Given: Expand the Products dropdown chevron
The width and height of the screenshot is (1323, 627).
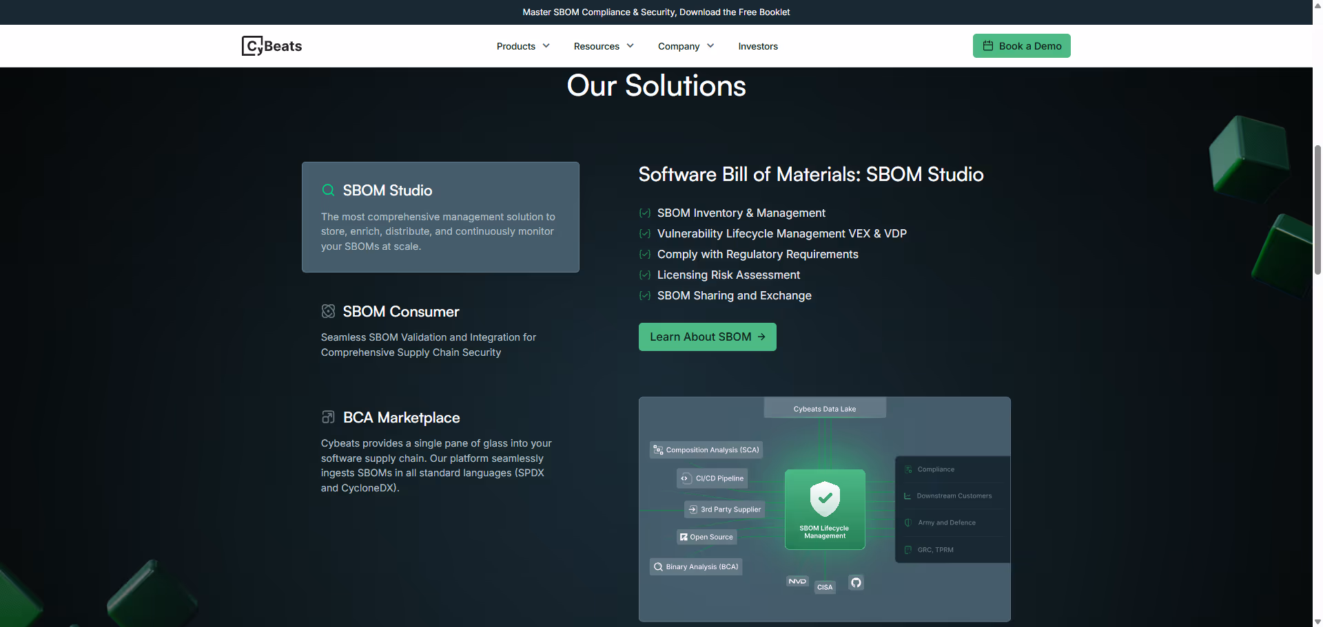Looking at the screenshot, I should [x=546, y=46].
